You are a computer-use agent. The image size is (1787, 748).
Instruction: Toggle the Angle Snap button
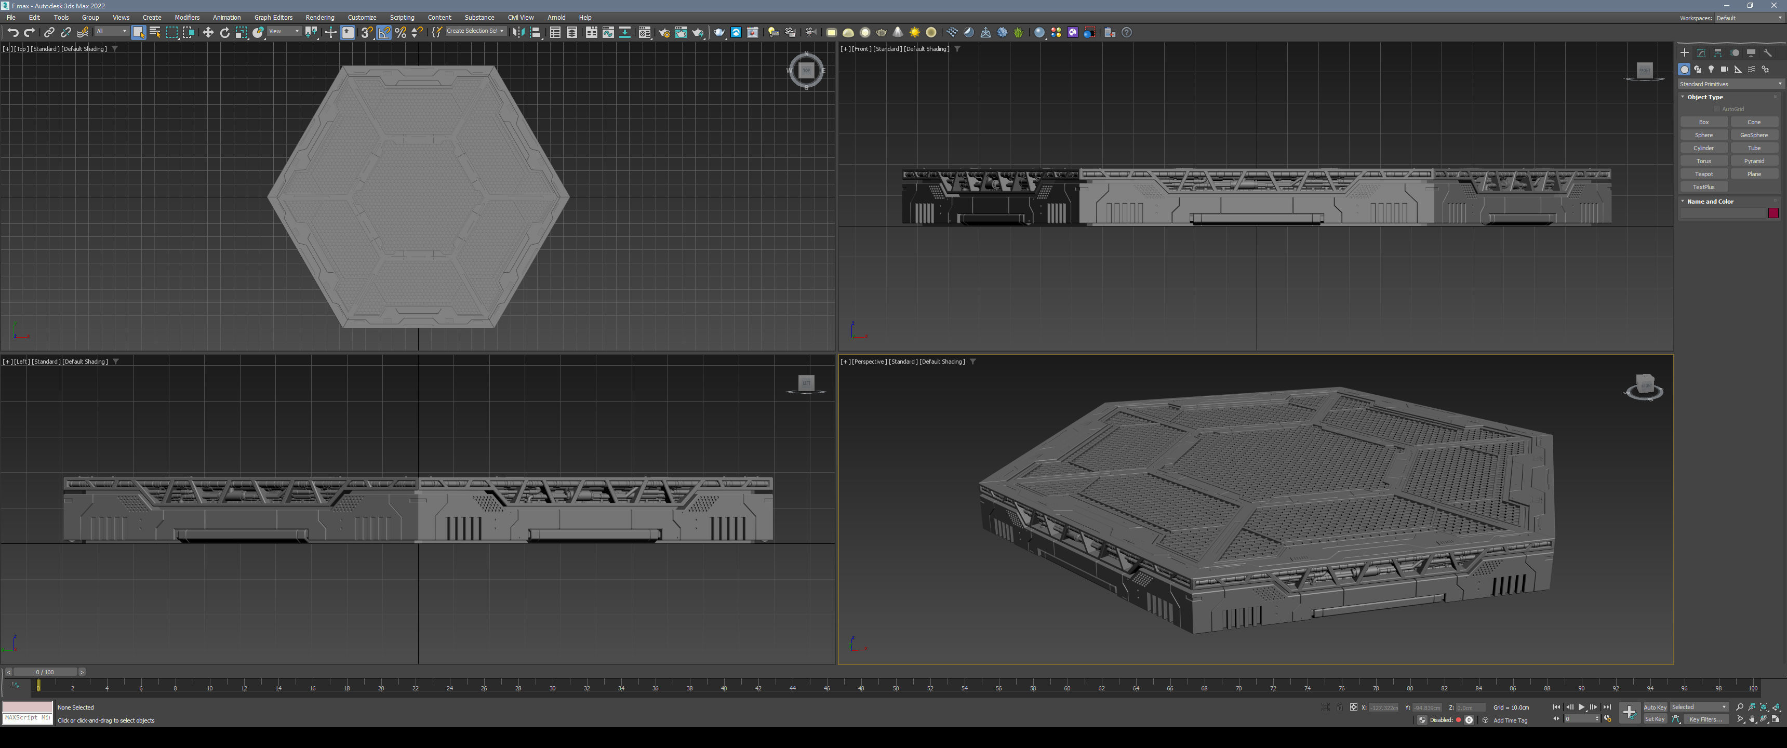tap(383, 32)
